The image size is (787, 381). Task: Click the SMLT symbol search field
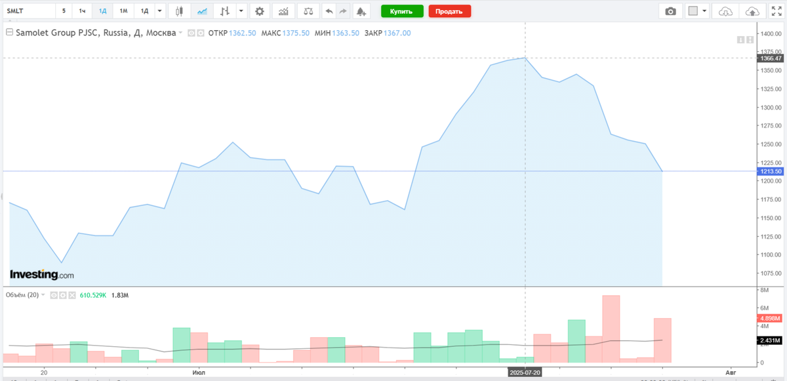(28, 11)
